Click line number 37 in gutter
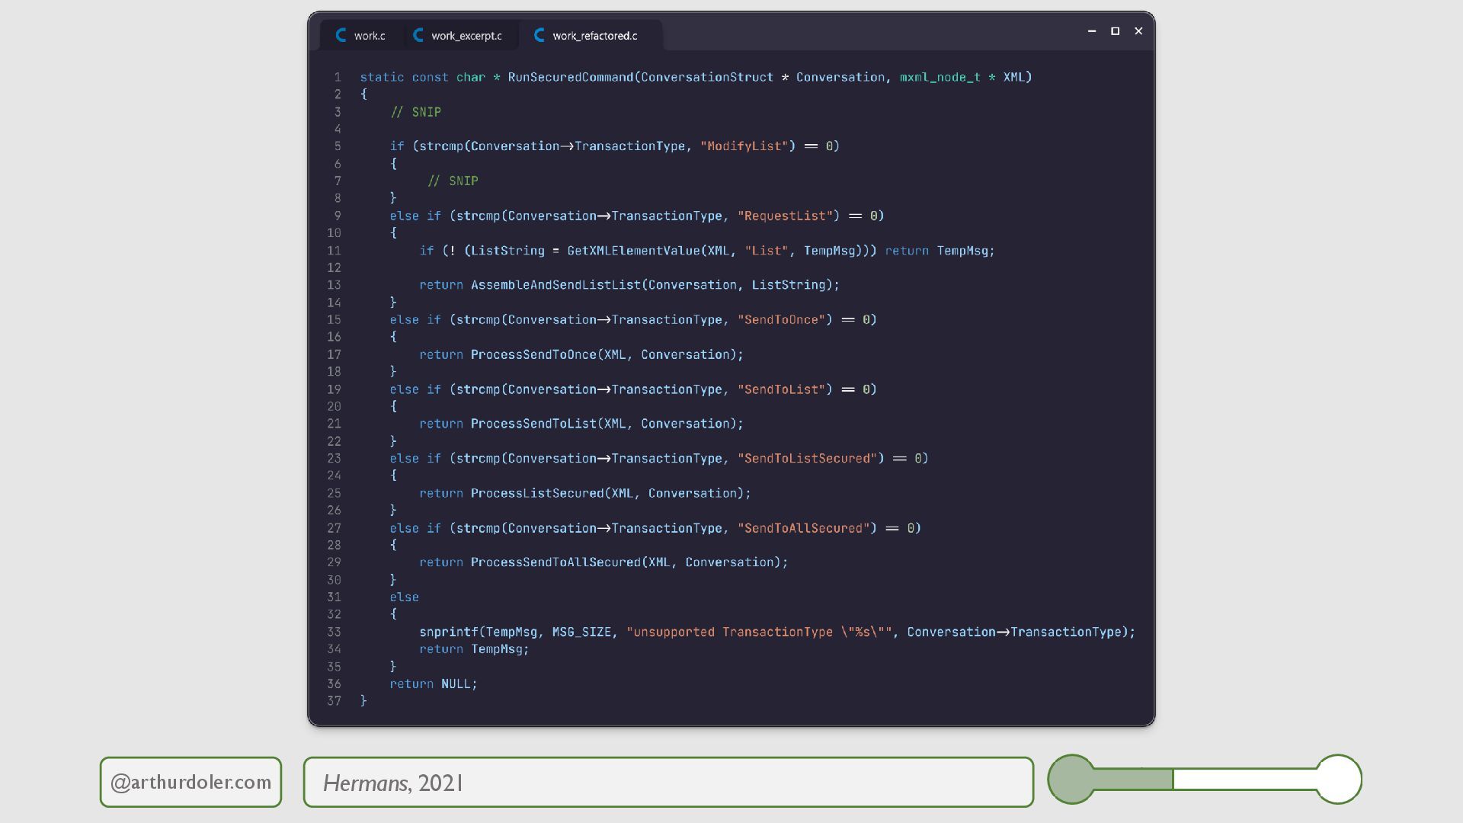Image resolution: width=1463 pixels, height=823 pixels. pos(334,700)
